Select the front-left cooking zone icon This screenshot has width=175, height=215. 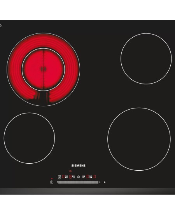click(x=66, y=177)
